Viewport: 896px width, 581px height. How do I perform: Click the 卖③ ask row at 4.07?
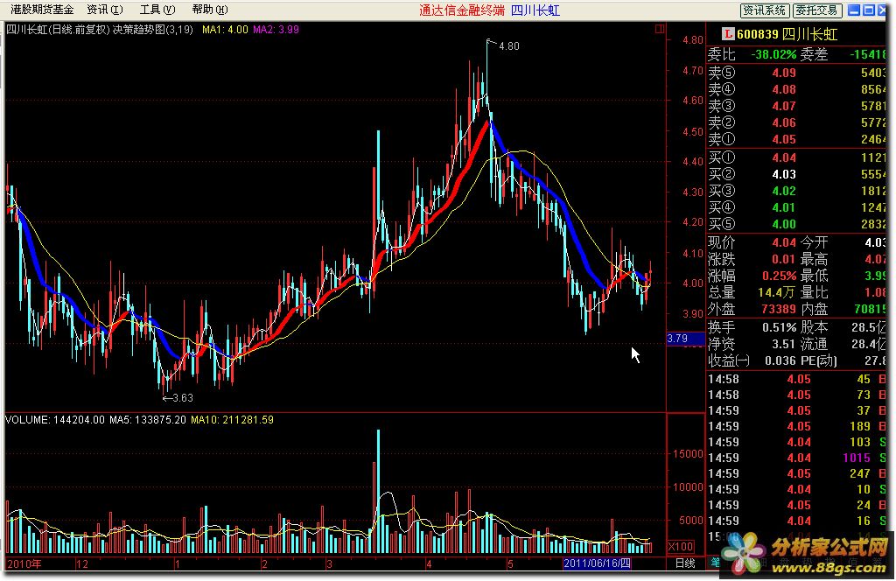point(796,106)
